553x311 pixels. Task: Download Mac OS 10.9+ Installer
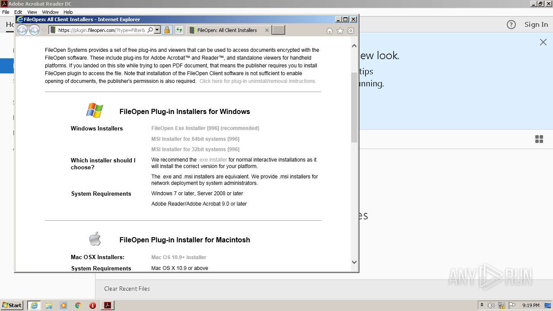tap(178, 257)
